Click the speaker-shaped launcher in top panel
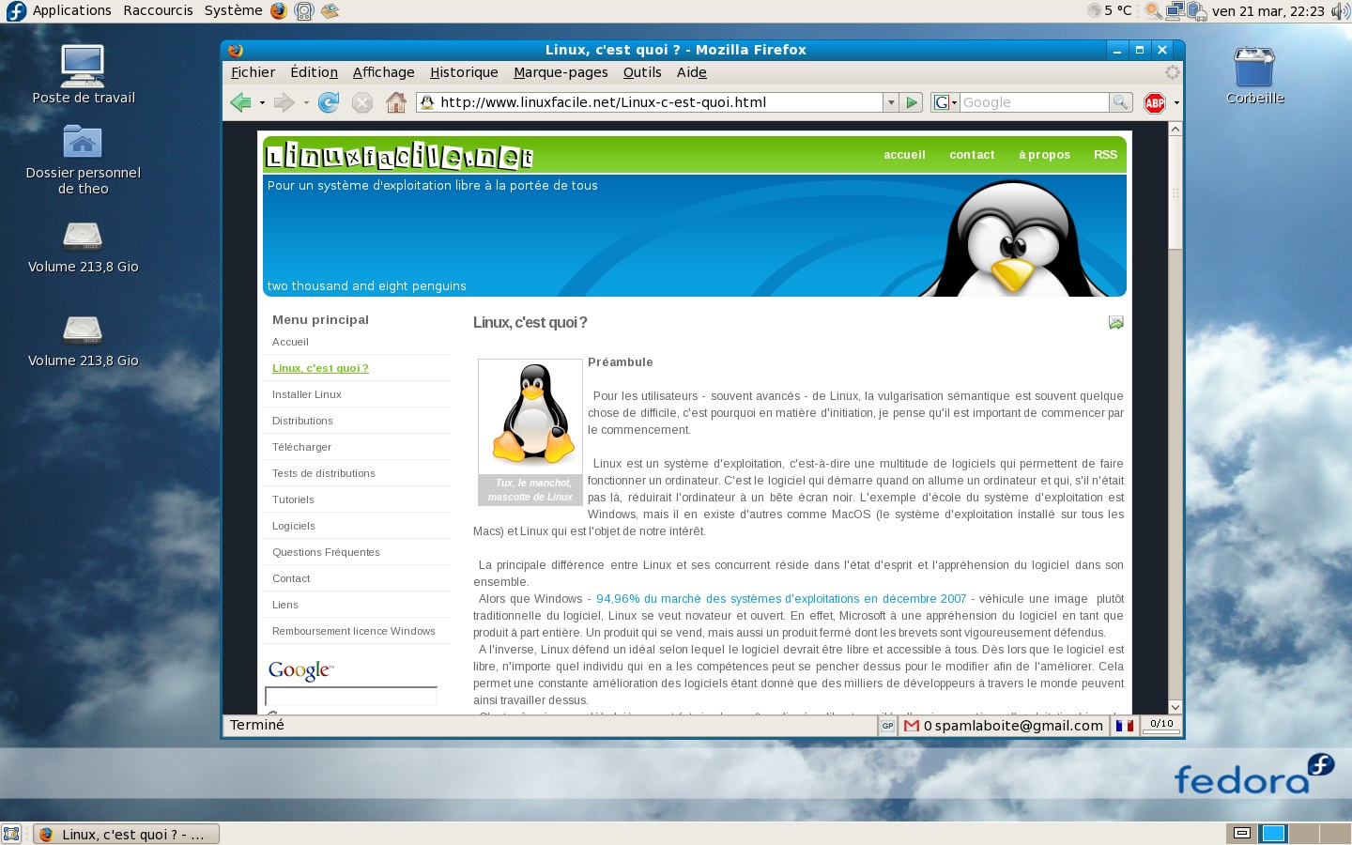This screenshot has width=1352, height=845. [303, 11]
